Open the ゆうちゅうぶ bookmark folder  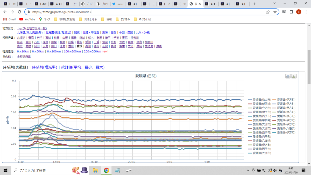point(143,19)
